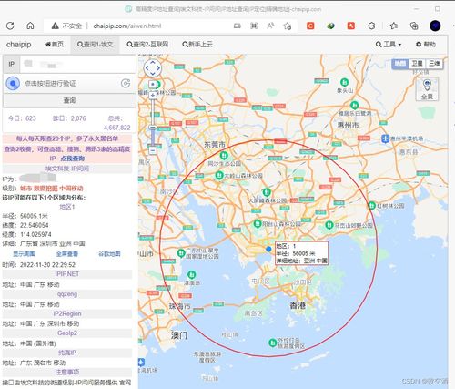455x389 pixels.
Task: Open the 全景 panorama street view button
Action: pyautogui.click(x=427, y=89)
